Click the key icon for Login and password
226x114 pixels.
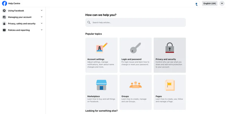tap(136, 48)
